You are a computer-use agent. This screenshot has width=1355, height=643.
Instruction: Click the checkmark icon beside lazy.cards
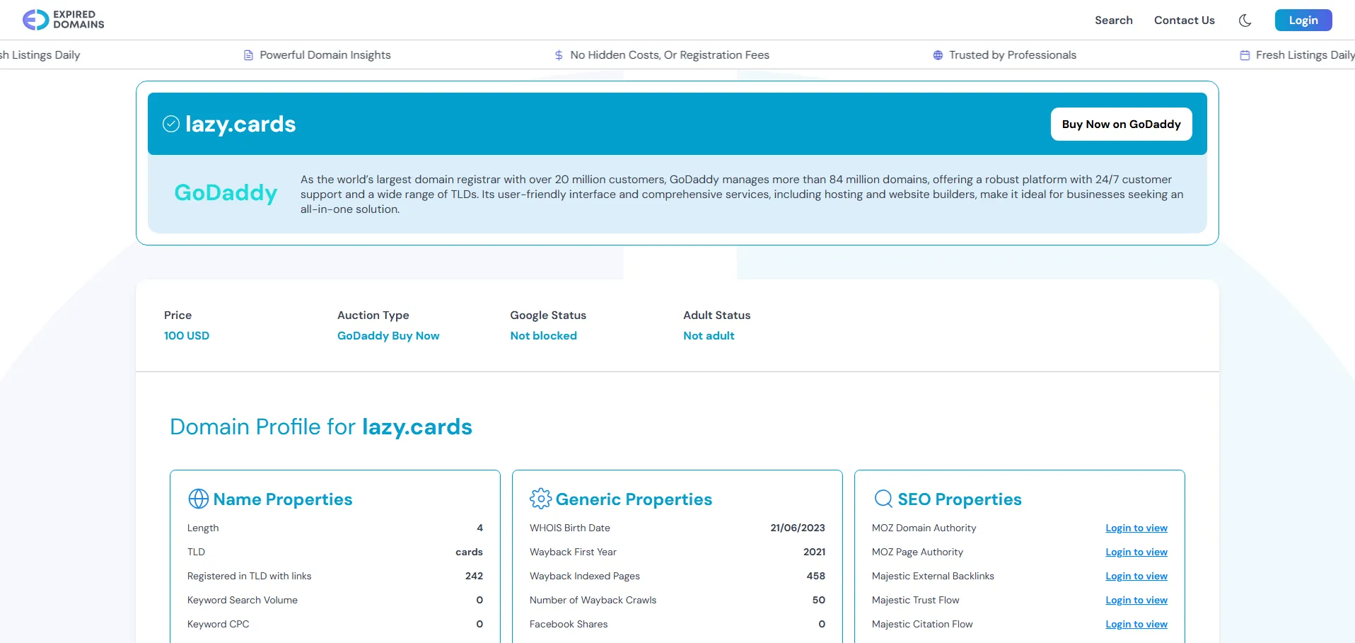click(171, 124)
